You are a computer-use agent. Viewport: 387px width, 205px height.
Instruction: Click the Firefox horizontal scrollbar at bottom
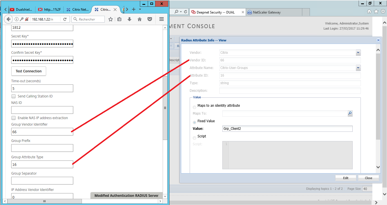coord(44,201)
